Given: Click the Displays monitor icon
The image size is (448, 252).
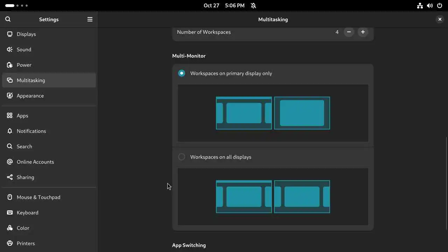Looking at the screenshot, I should point(10,34).
